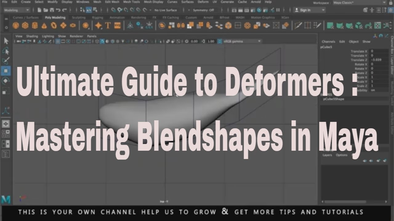
Task: Open the File menu
Action: (x=5, y=2)
